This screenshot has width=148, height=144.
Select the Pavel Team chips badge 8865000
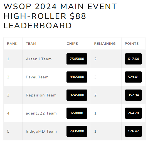pos(77,77)
